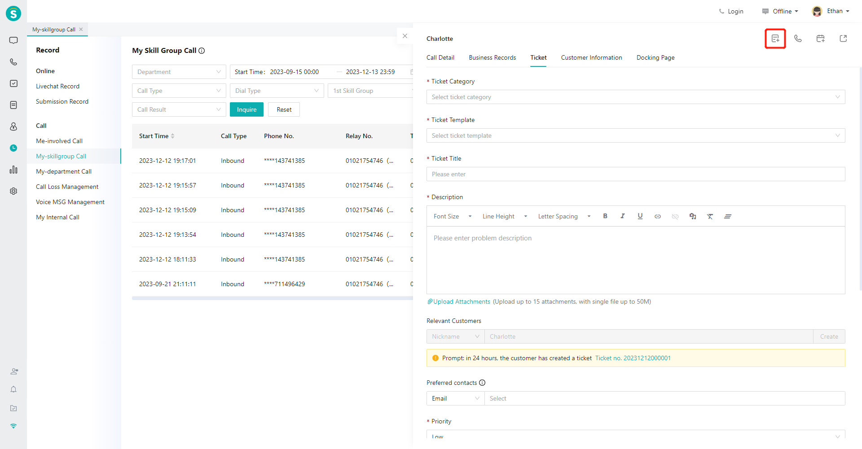
Task: Switch to the Docking Page tab
Action: pyautogui.click(x=655, y=57)
